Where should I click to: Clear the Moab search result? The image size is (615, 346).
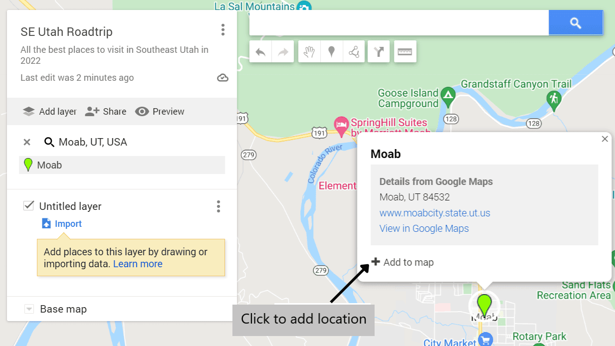coord(27,142)
